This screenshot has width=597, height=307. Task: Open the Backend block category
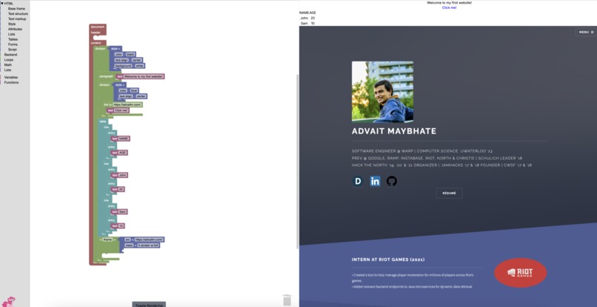pyautogui.click(x=10, y=55)
